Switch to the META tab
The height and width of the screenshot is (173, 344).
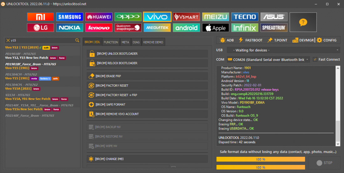click(x=125, y=42)
